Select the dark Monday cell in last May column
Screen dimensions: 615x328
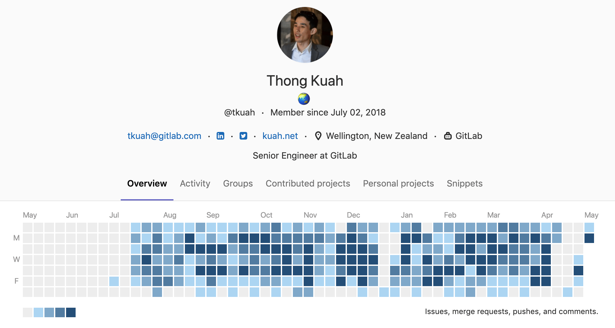tap(589, 238)
